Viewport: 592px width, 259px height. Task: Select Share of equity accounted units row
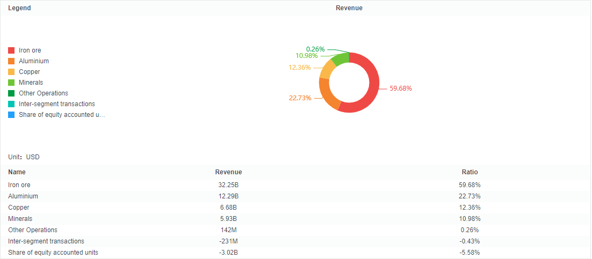[53, 253]
